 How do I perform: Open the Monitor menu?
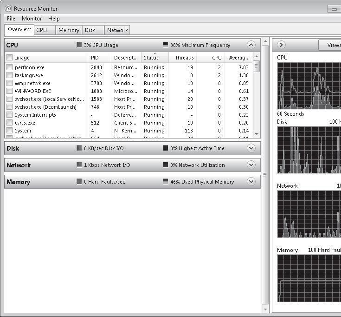tap(32, 19)
